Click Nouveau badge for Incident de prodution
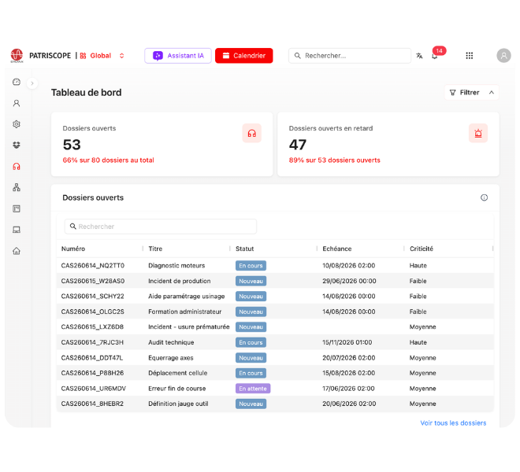 pyautogui.click(x=251, y=281)
